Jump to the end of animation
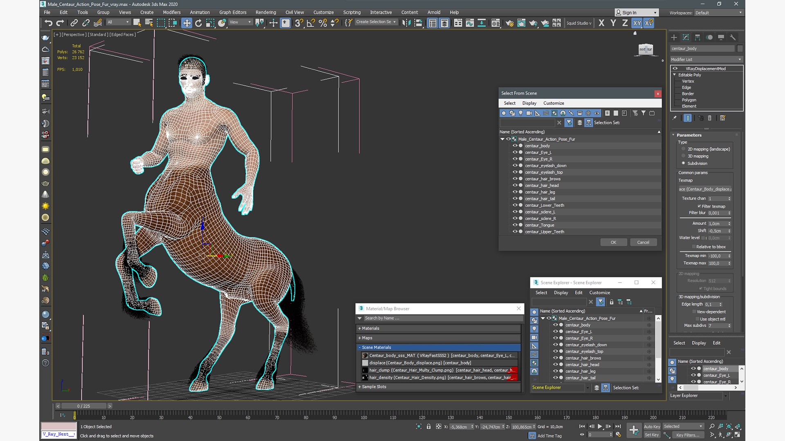Screen dimensions: 785x441 pyautogui.click(x=618, y=426)
